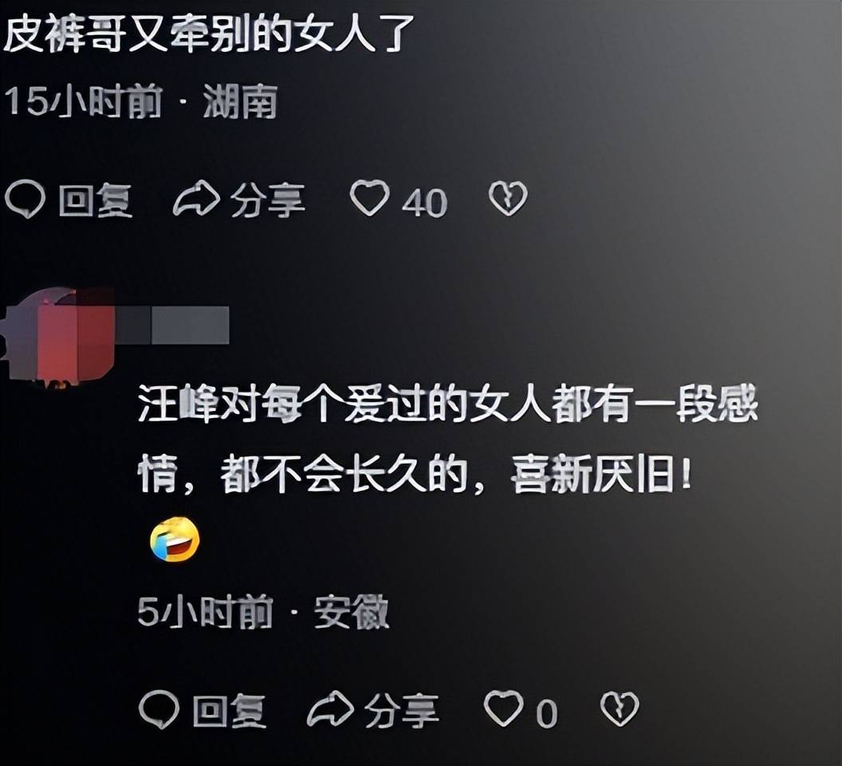This screenshot has width=842, height=766.
Task: Click the 回复 label under the 汪峰 comment
Action: coord(230,711)
